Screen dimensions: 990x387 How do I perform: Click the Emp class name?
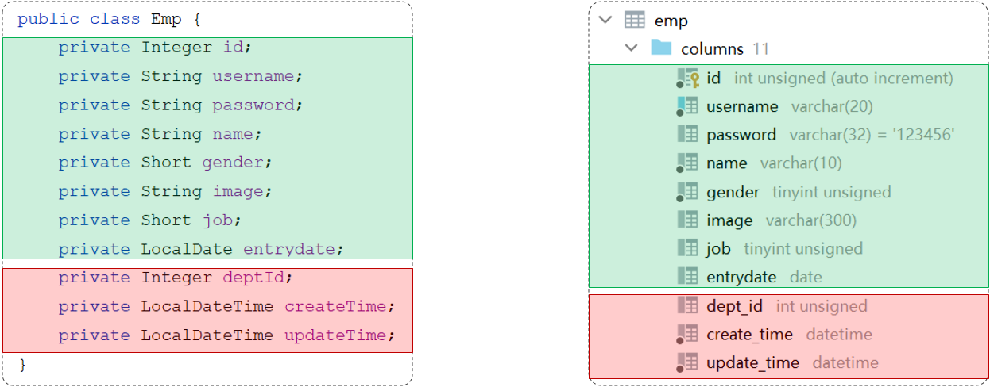click(166, 19)
